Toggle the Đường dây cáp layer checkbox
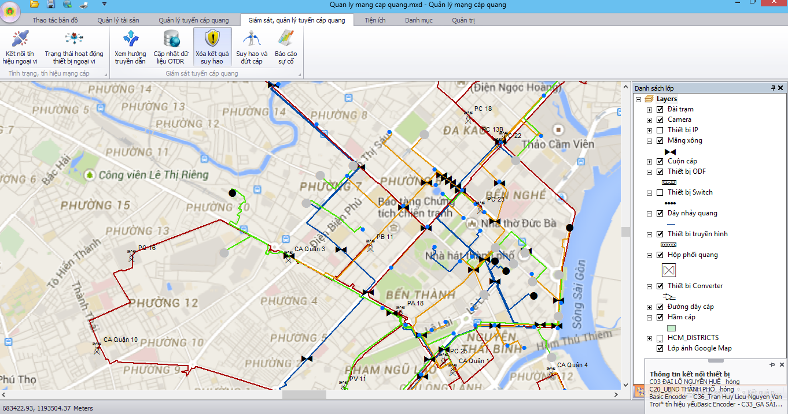 click(660, 307)
